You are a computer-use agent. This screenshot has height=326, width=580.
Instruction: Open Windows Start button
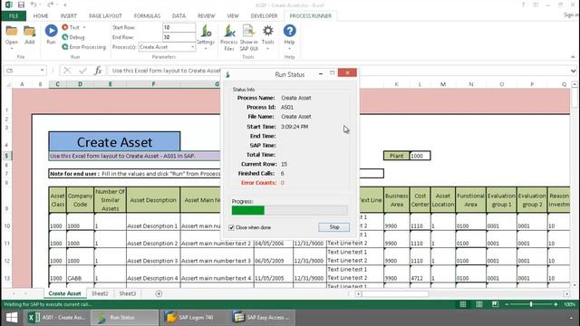point(12,318)
